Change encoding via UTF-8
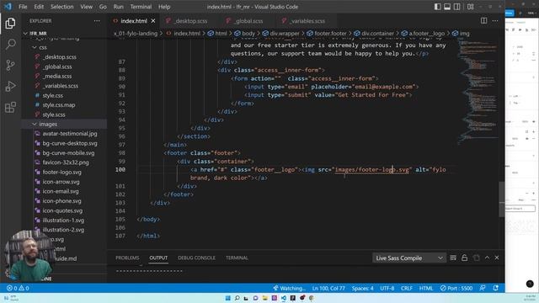This screenshot has height=303, width=539. tap(387, 288)
